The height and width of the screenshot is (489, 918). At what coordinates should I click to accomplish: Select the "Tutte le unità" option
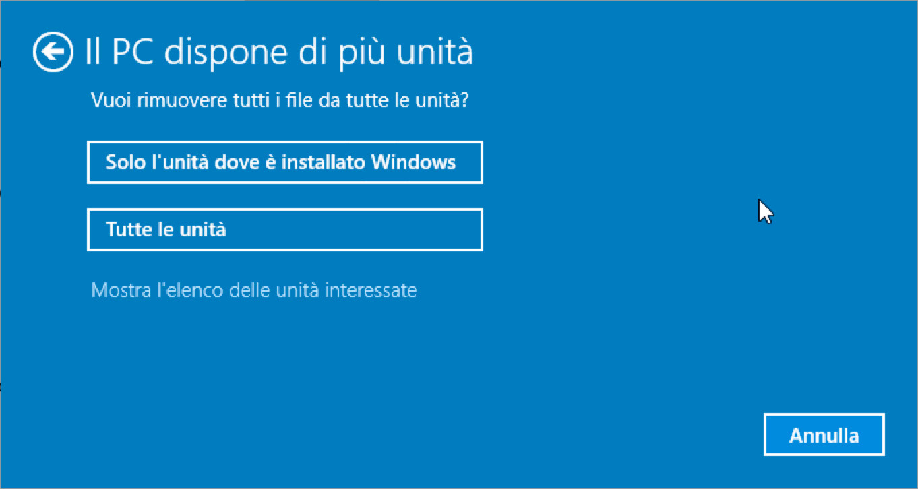coord(284,230)
